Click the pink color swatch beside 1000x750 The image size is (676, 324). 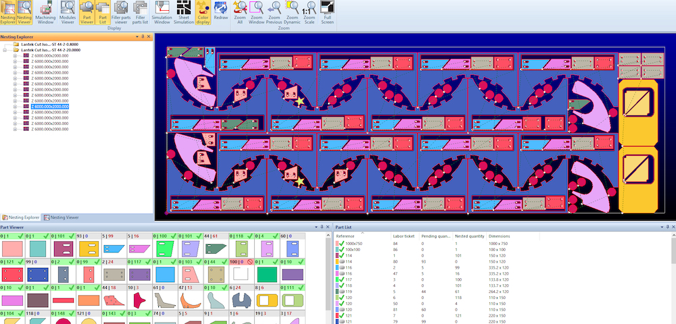click(339, 243)
